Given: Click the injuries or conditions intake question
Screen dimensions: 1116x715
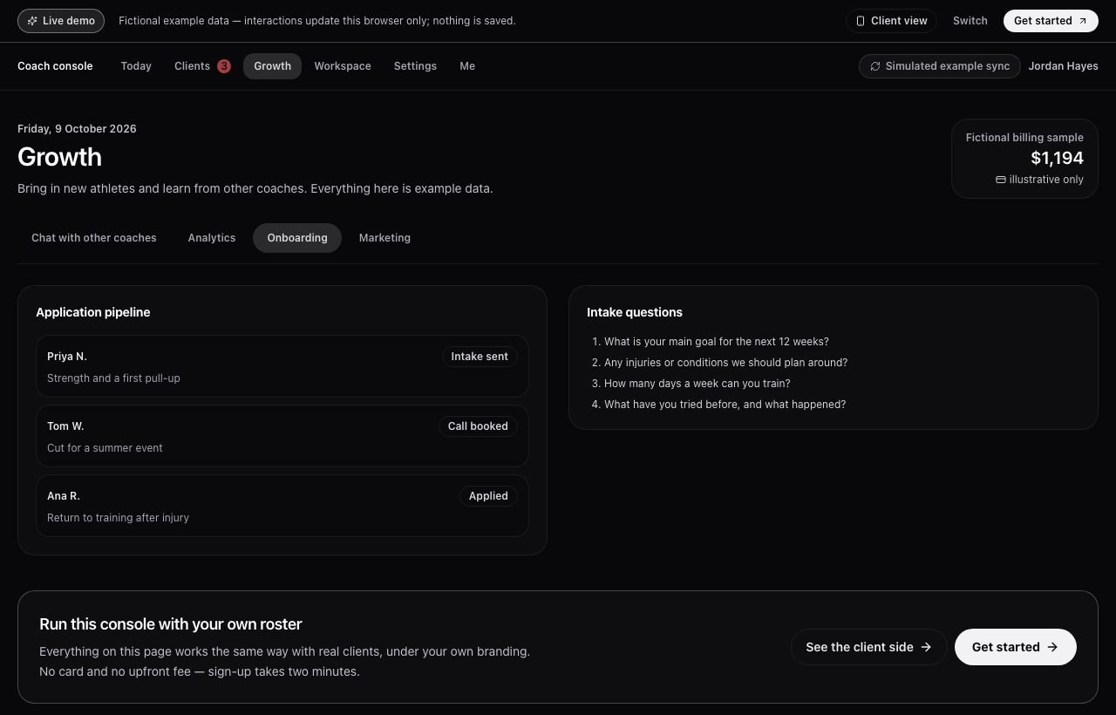Looking at the screenshot, I should [725, 363].
